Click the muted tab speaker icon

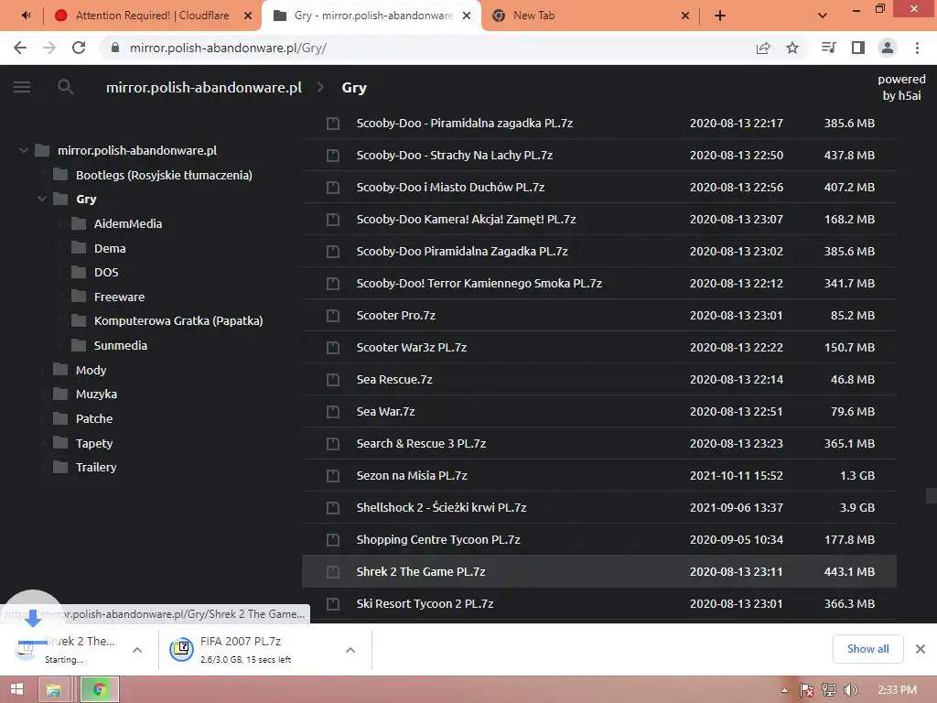[x=26, y=16]
